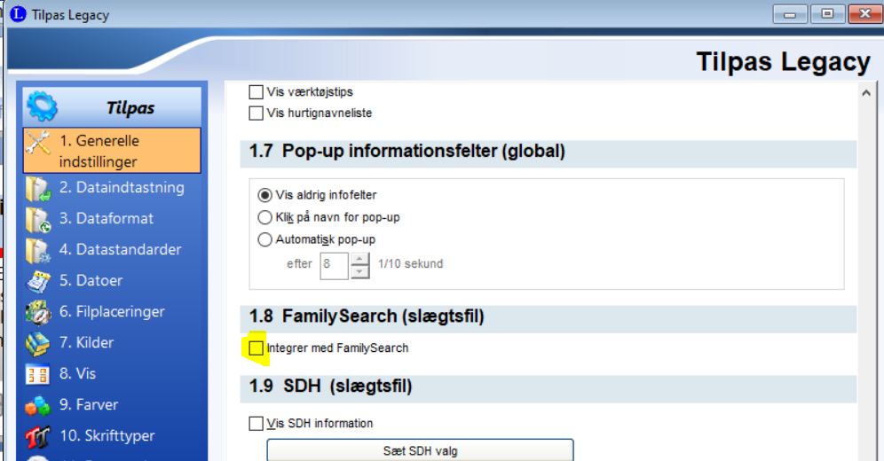
Task: Click the compass icon beside Filplaceringer
Action: point(38,312)
